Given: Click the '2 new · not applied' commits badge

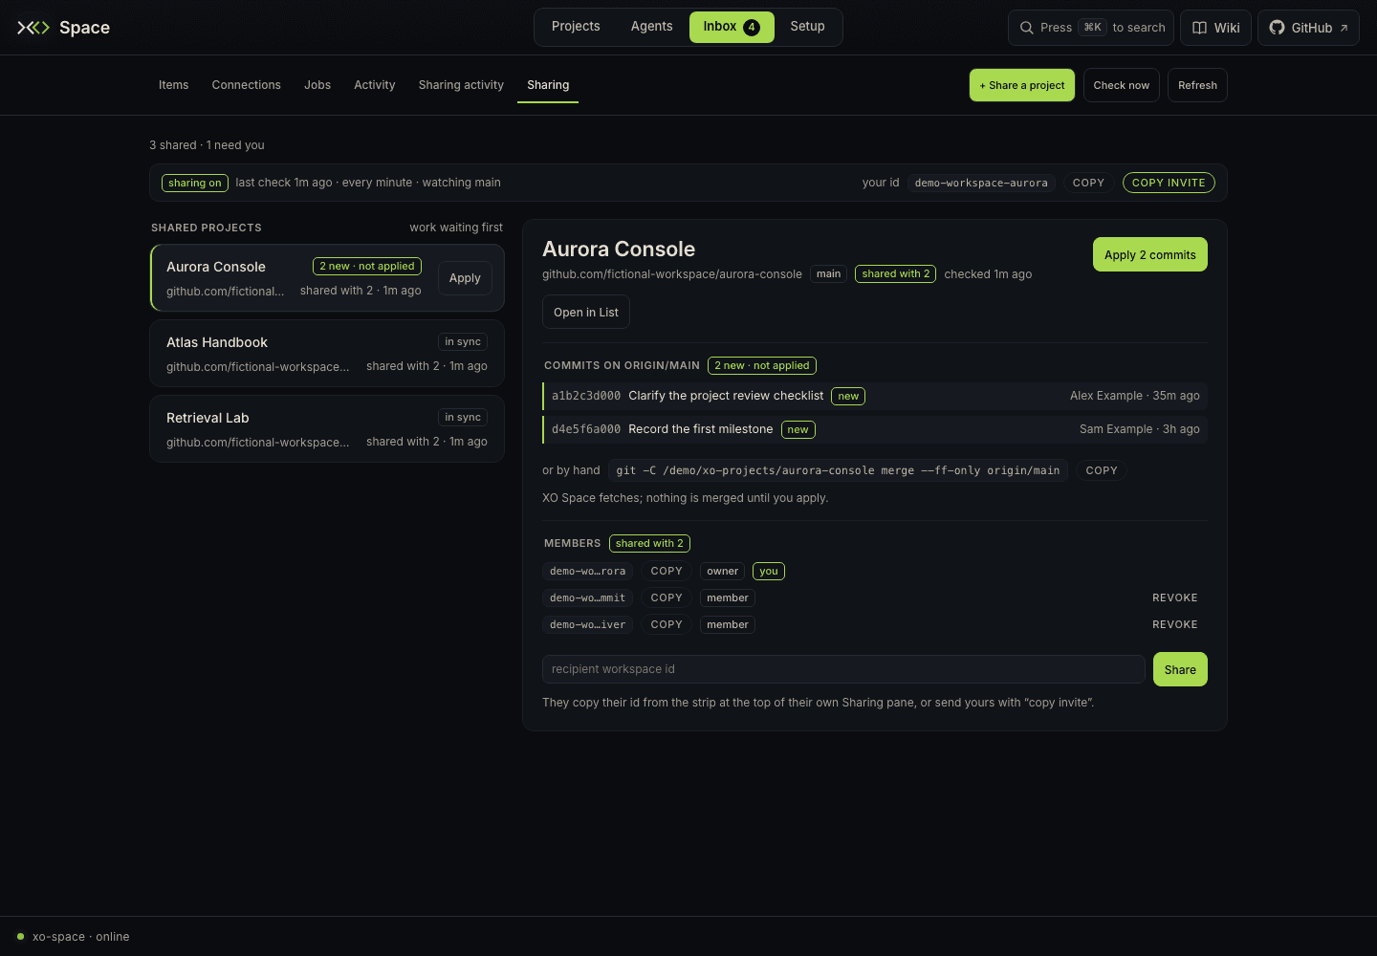Looking at the screenshot, I should 762,365.
